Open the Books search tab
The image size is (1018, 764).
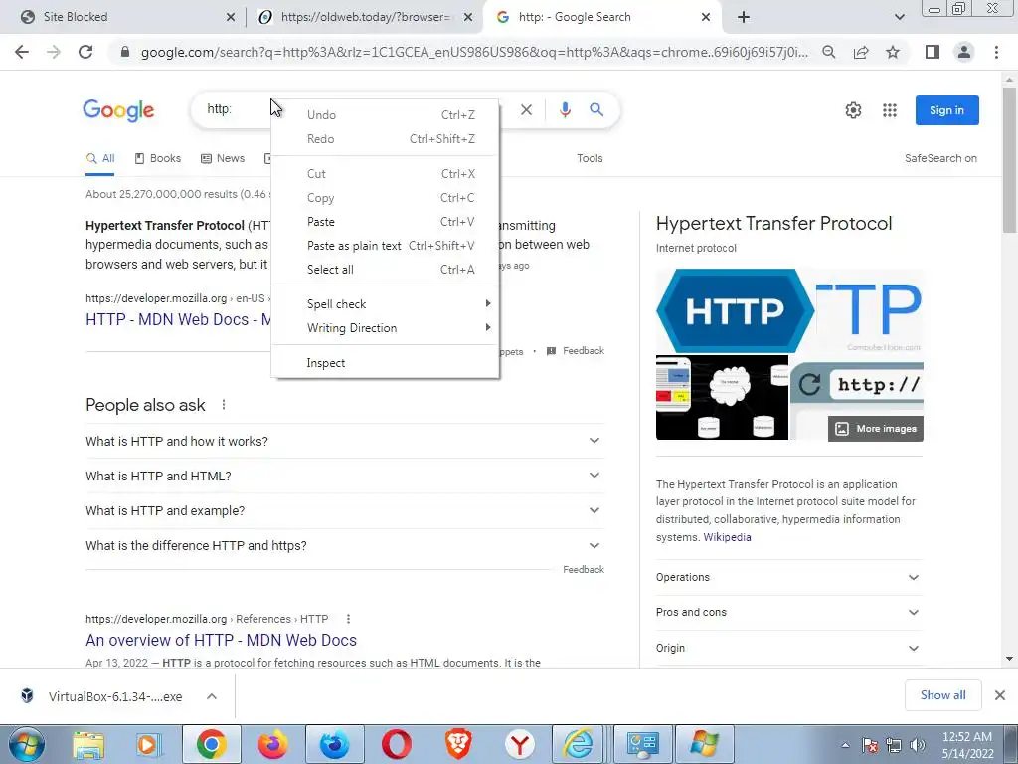[158, 158]
